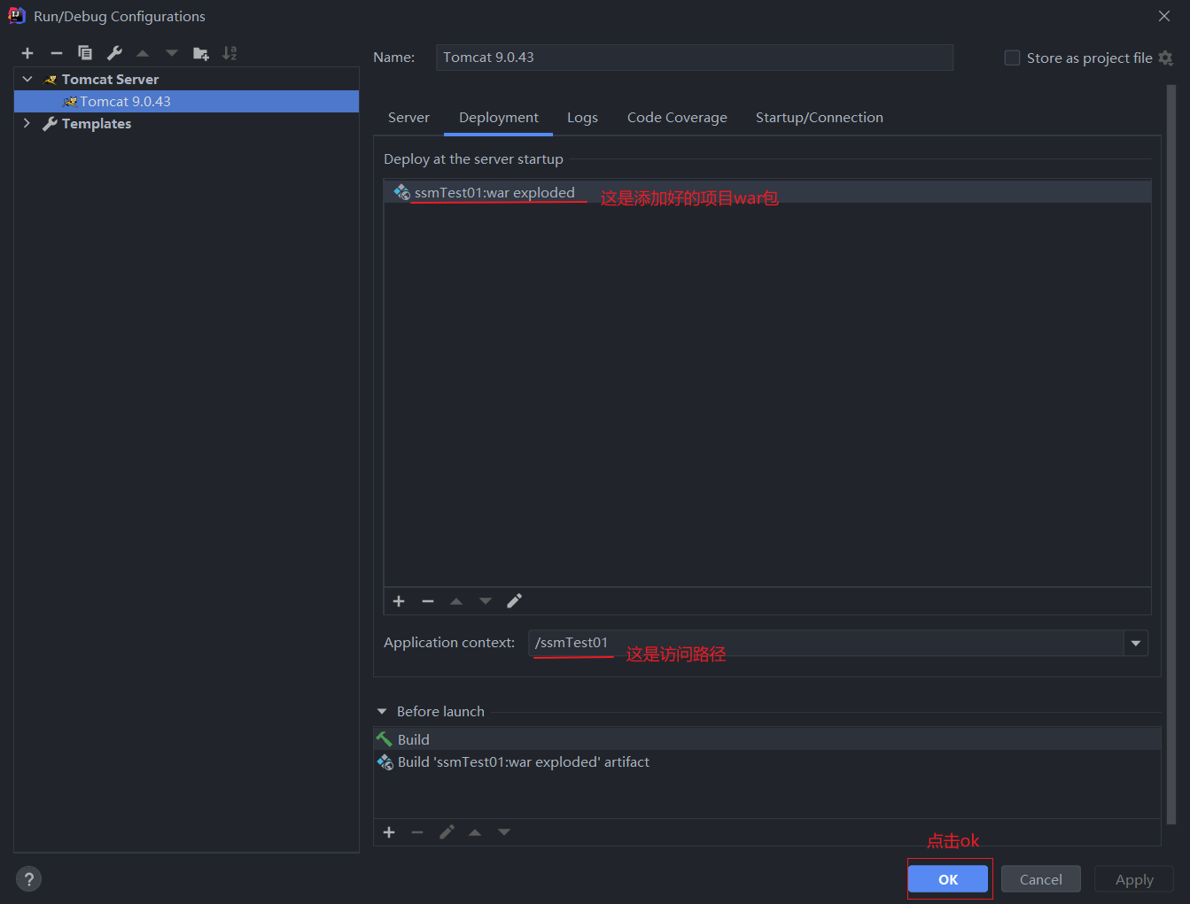
Task: Move Before launch task up
Action: click(475, 832)
